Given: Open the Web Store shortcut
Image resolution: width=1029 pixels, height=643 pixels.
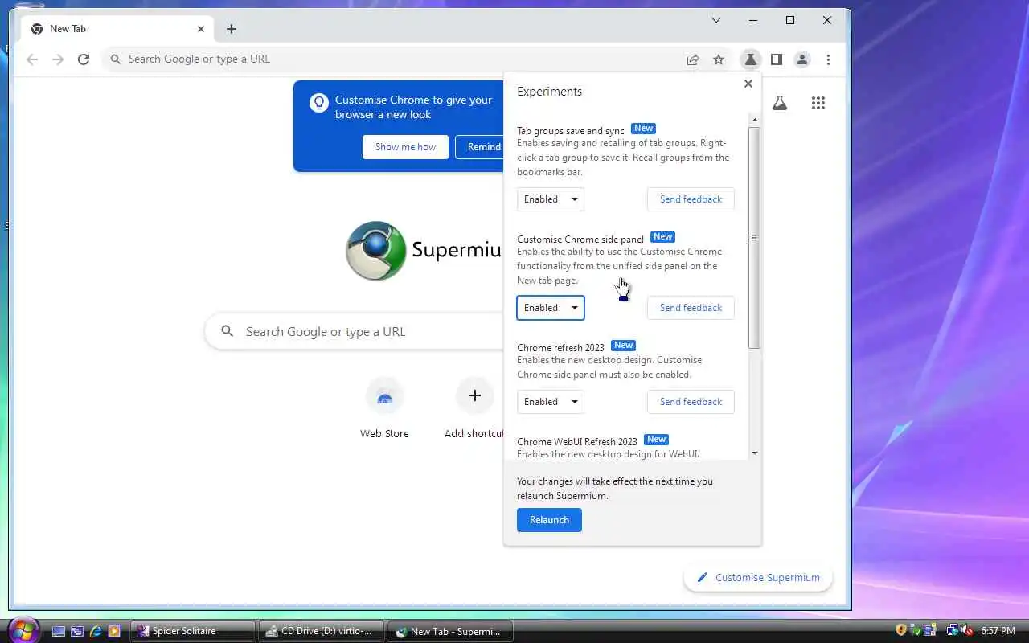Looking at the screenshot, I should (384, 410).
